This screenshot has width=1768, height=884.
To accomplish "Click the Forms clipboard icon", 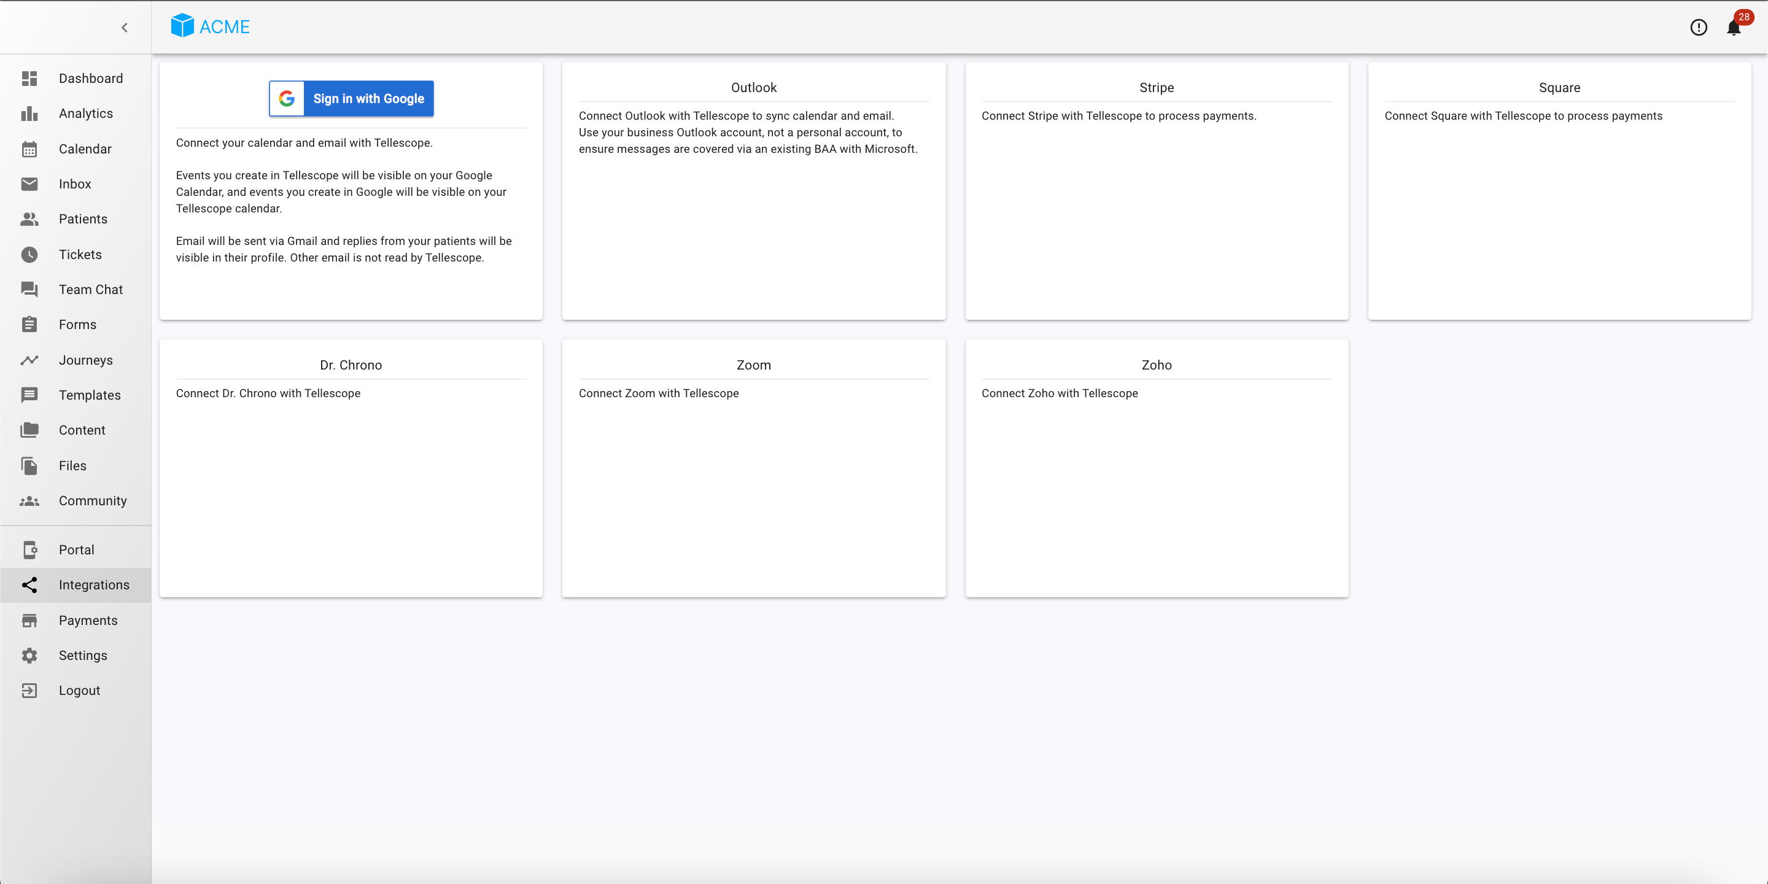I will tap(29, 325).
